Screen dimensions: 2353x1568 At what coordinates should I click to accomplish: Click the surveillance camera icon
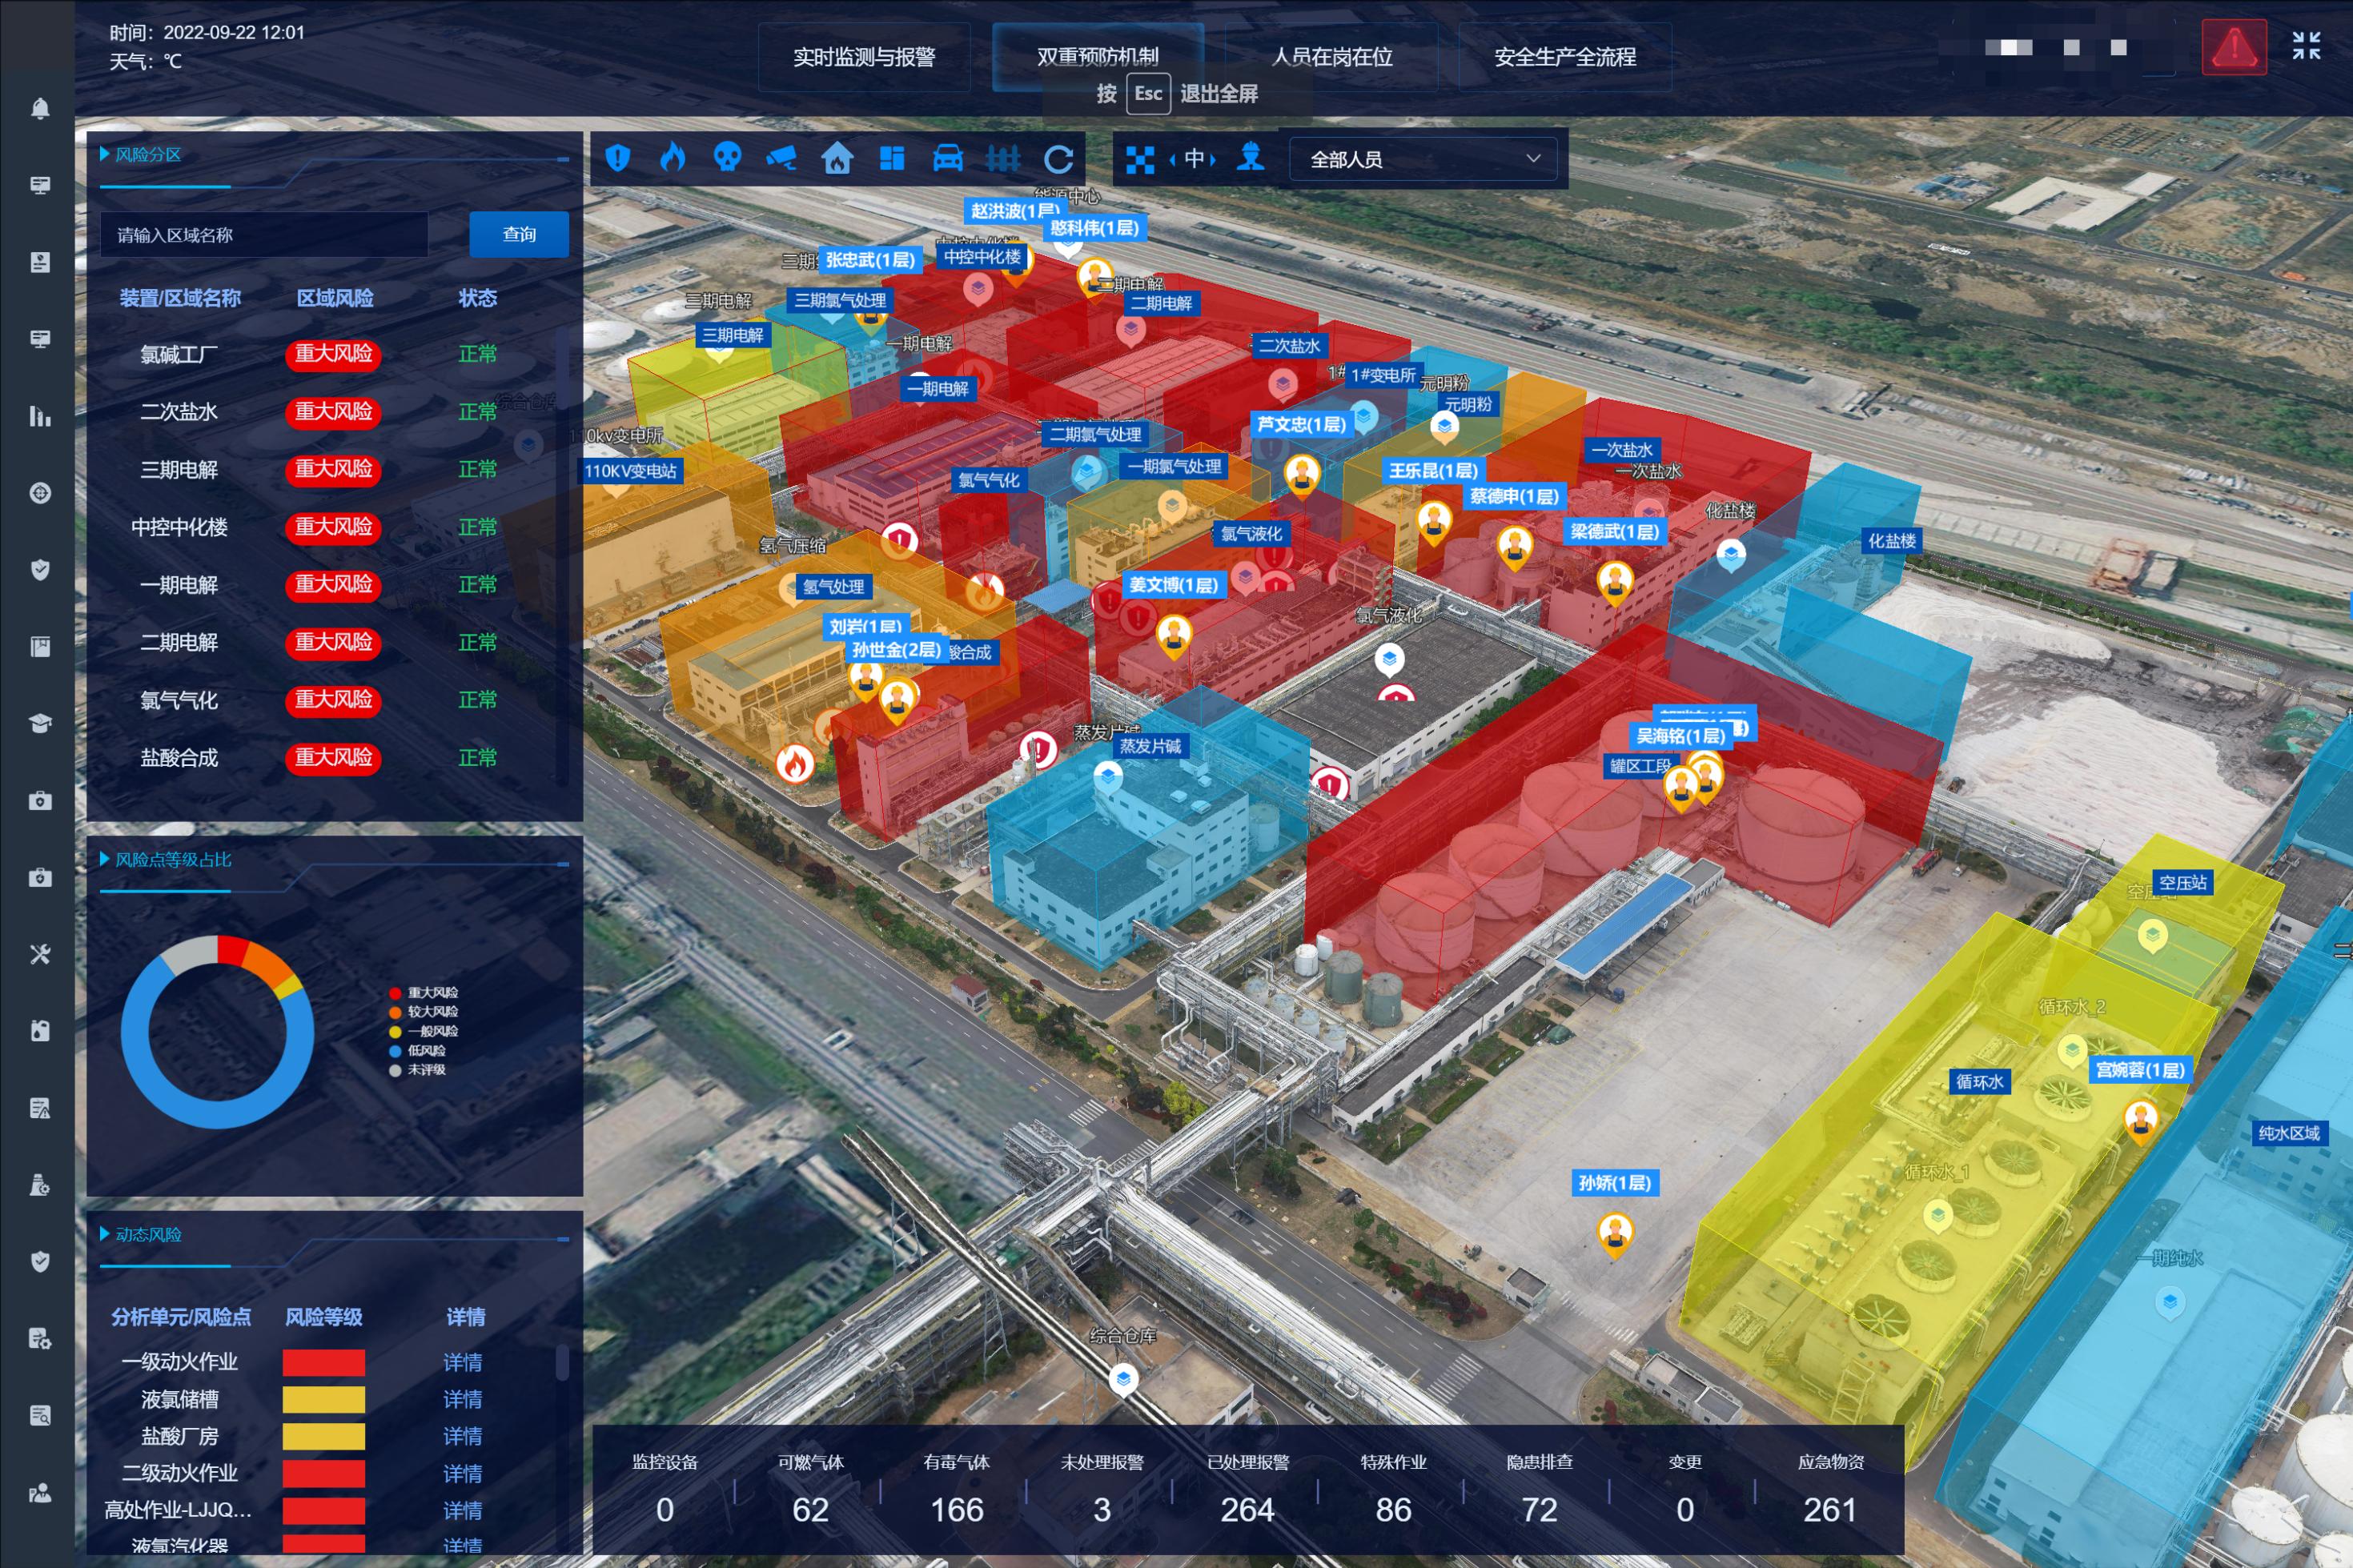click(782, 158)
